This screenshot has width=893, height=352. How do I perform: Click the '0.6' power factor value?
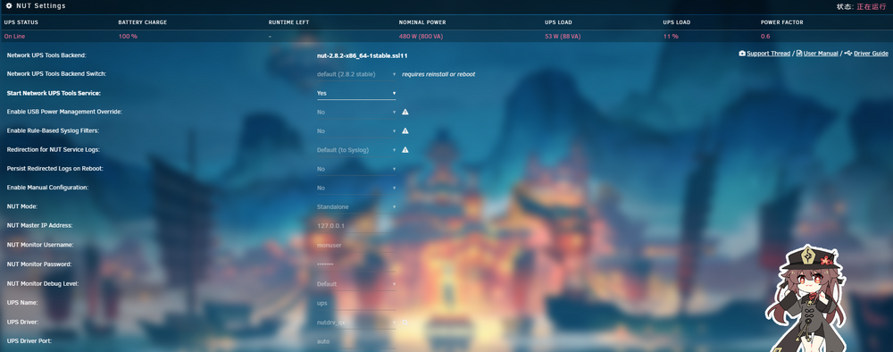click(765, 37)
